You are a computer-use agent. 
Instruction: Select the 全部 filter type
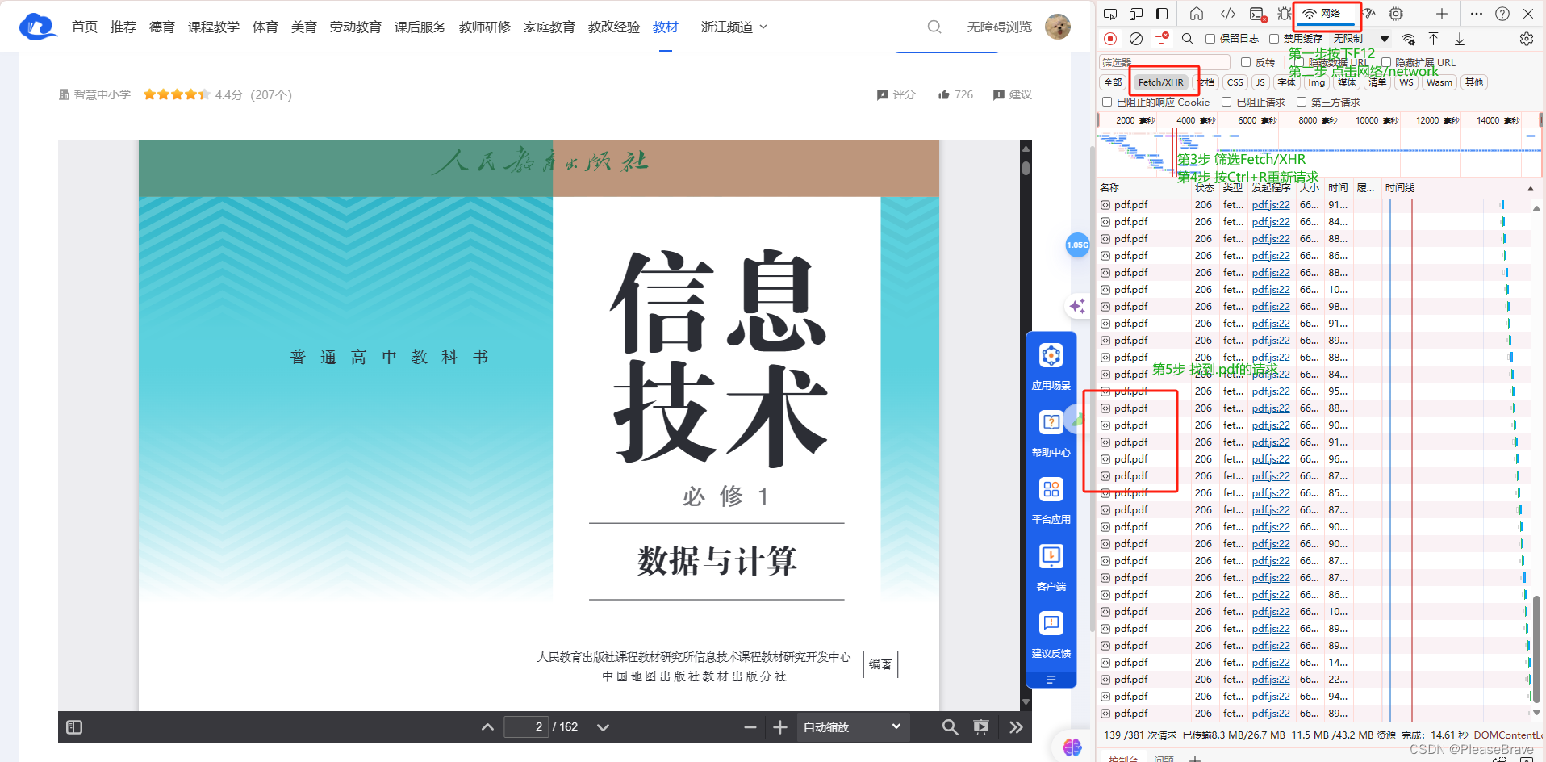click(1113, 82)
